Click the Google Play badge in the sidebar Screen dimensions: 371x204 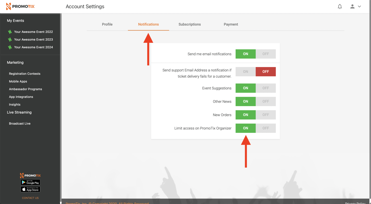(30, 182)
